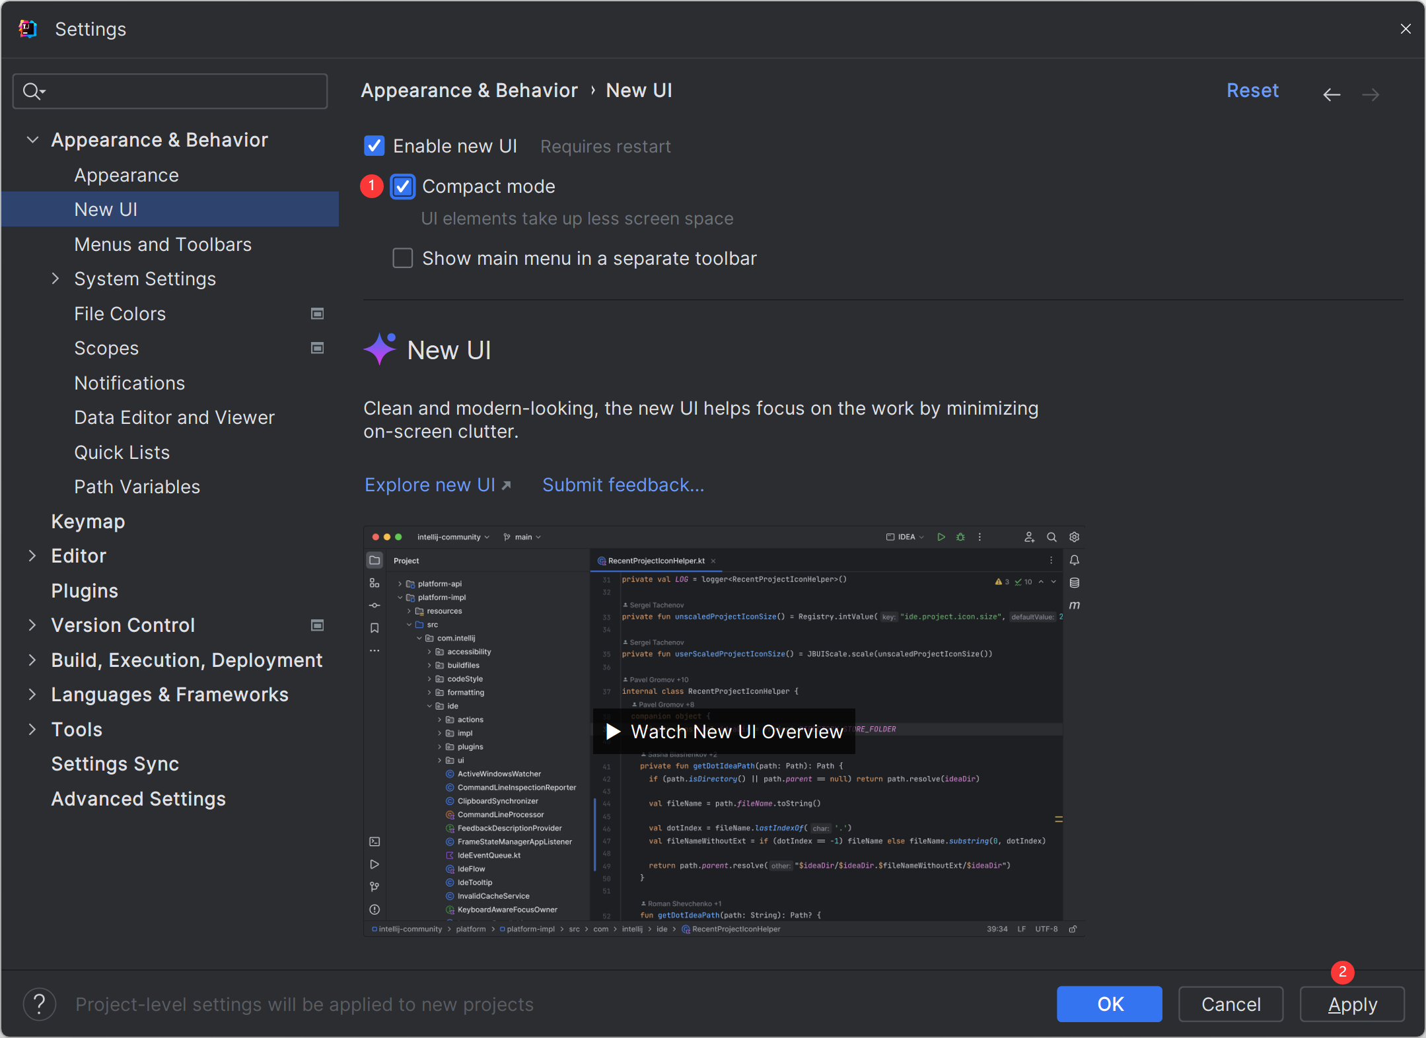1426x1038 pixels.
Task: Click the main branch dropdown in preview
Action: [x=522, y=537]
